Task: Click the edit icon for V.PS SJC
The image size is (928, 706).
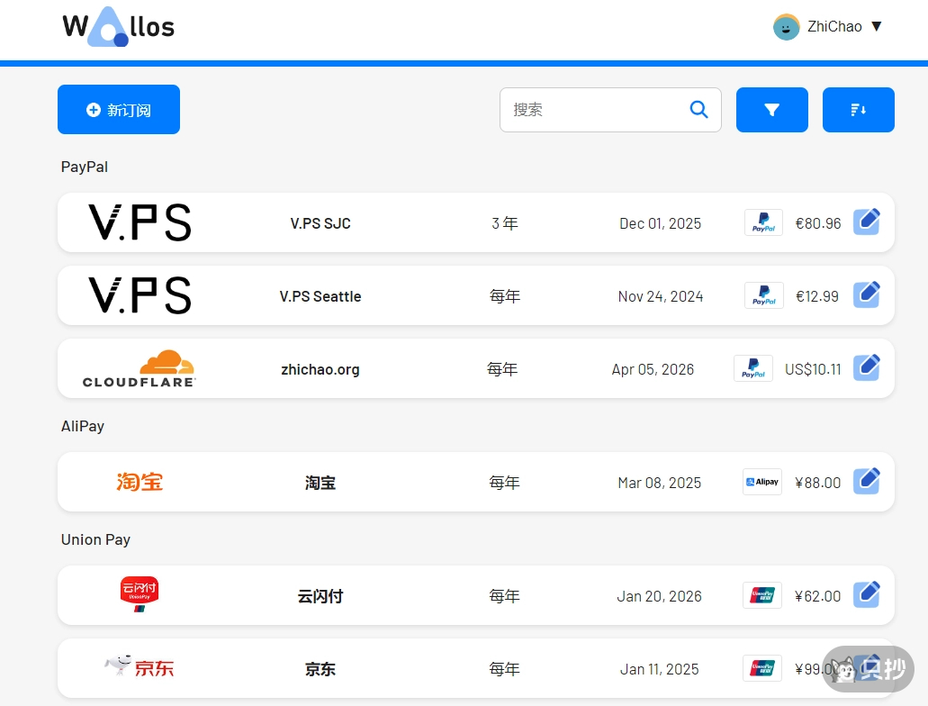Action: point(866,222)
